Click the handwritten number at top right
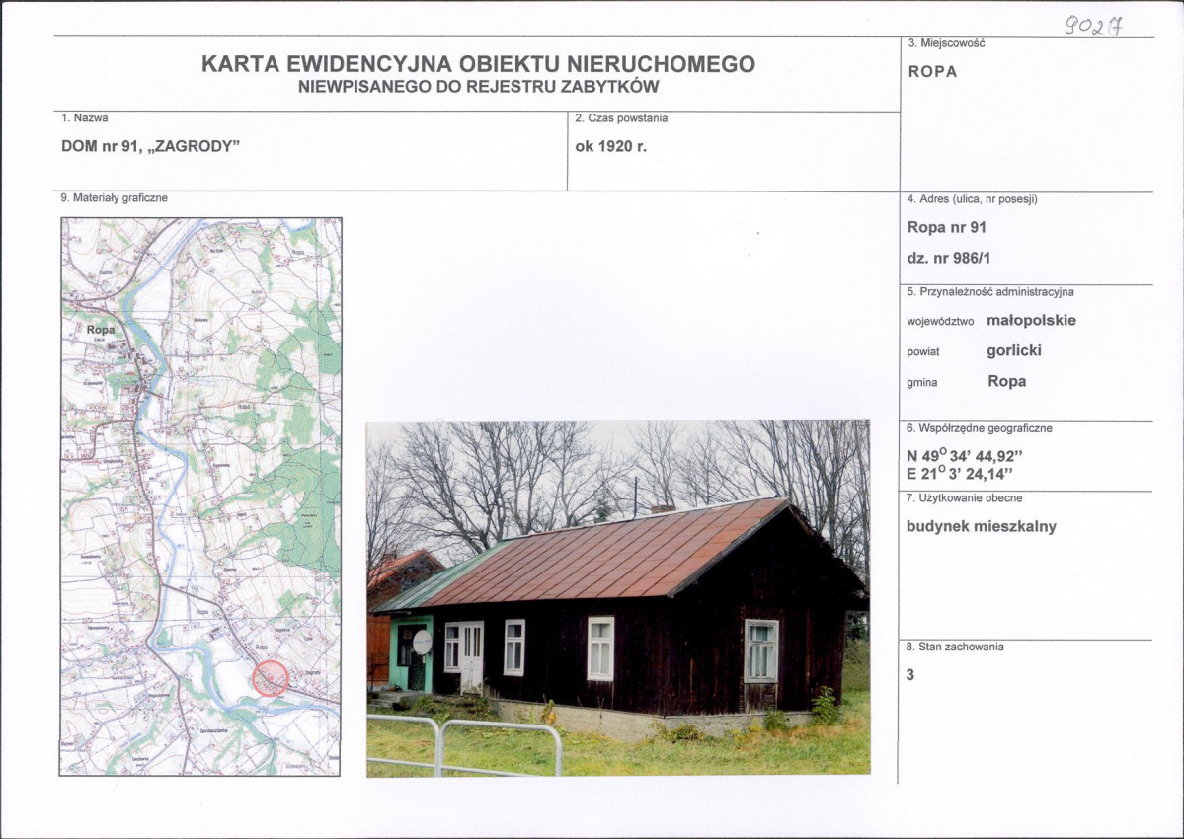The height and width of the screenshot is (839, 1184). click(1093, 27)
